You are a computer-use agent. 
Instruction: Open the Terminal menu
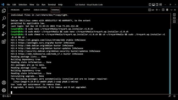click(52, 5)
